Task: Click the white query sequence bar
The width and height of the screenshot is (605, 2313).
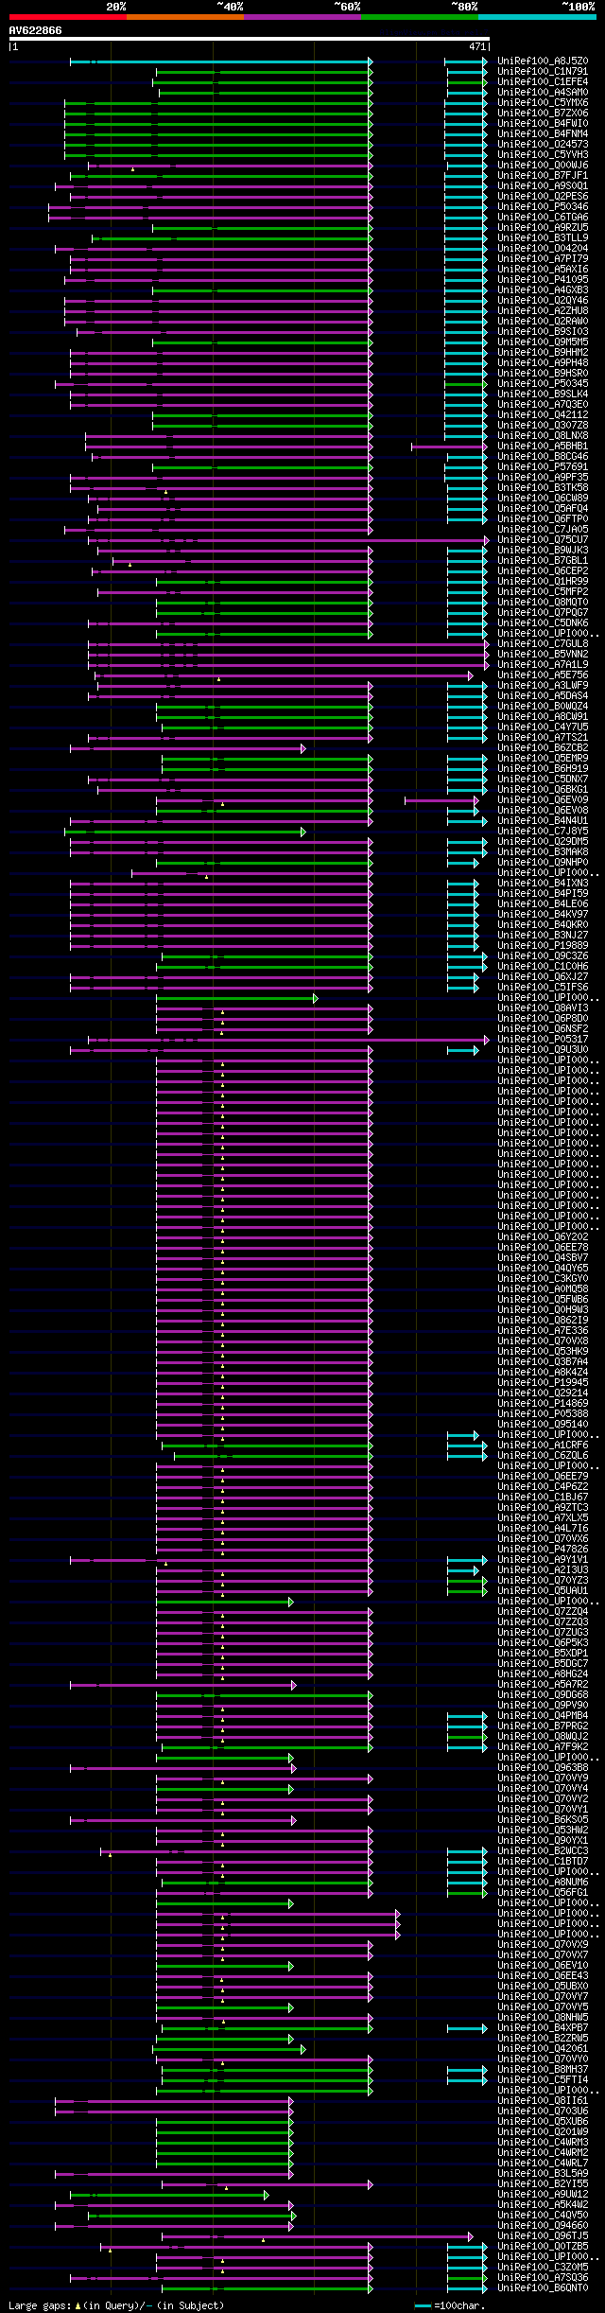Action: 249,39
